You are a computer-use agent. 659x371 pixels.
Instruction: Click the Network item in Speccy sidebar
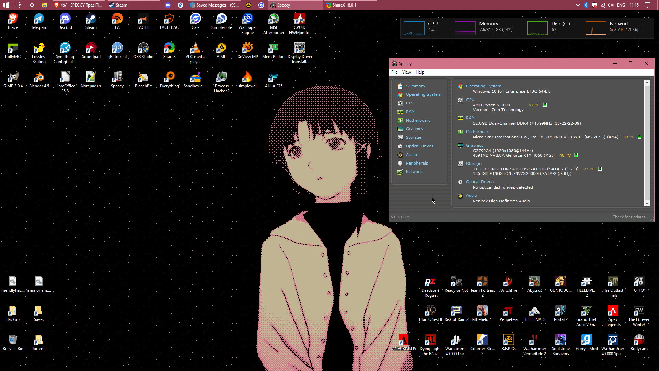tap(414, 172)
